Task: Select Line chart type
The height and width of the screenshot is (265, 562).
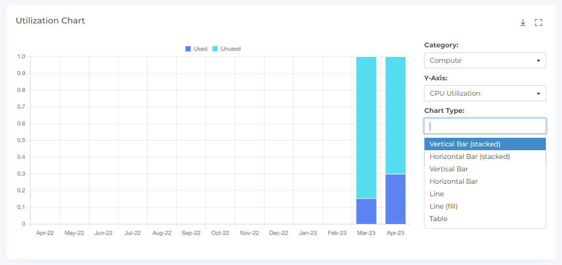Action: (436, 194)
